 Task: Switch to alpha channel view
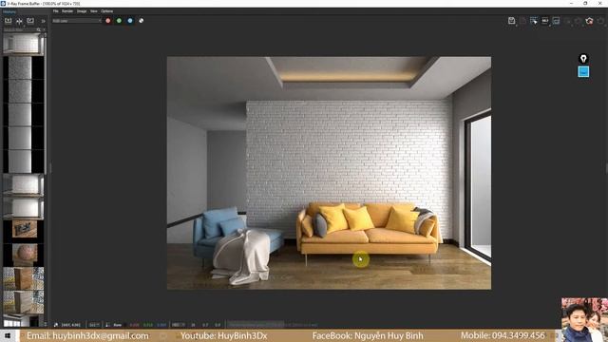click(142, 21)
